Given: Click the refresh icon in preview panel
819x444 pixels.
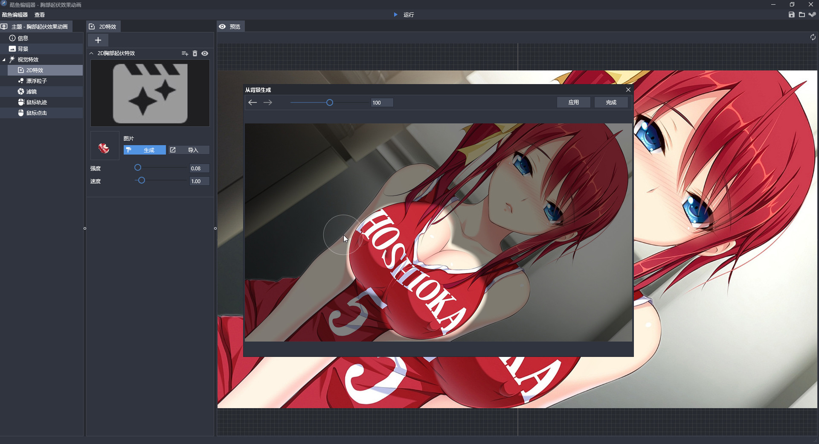Looking at the screenshot, I should [813, 38].
